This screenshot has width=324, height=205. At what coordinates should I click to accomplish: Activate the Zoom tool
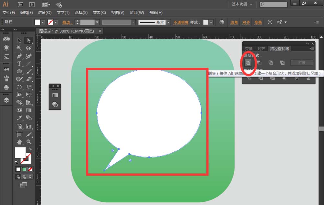point(29,141)
